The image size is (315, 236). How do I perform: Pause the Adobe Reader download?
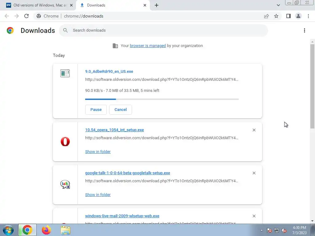point(96,110)
